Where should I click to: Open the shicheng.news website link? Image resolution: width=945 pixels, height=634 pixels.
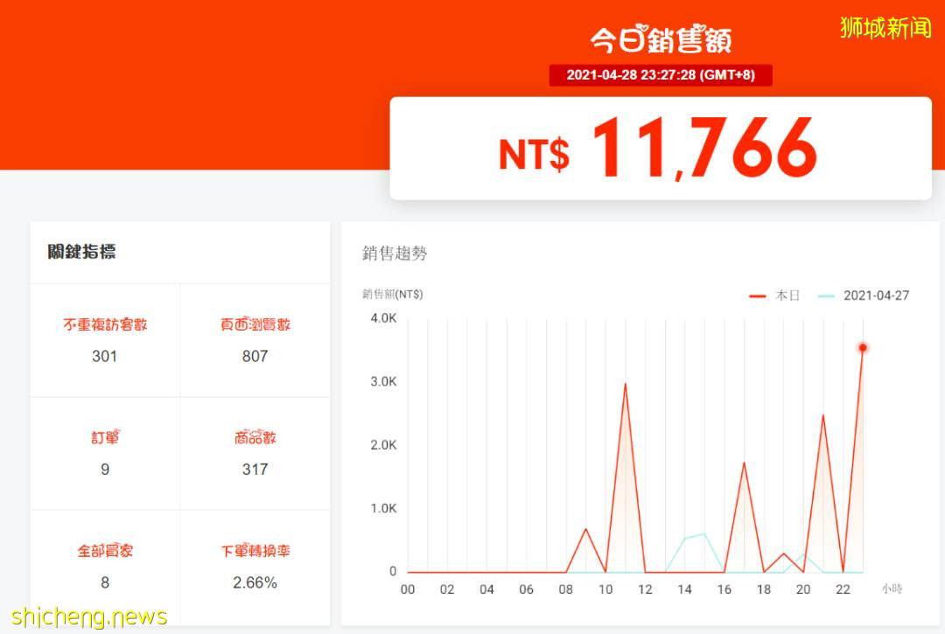coord(86,616)
